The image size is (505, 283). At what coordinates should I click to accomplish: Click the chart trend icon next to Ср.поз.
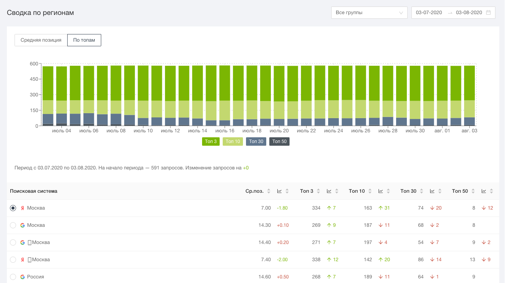280,191
